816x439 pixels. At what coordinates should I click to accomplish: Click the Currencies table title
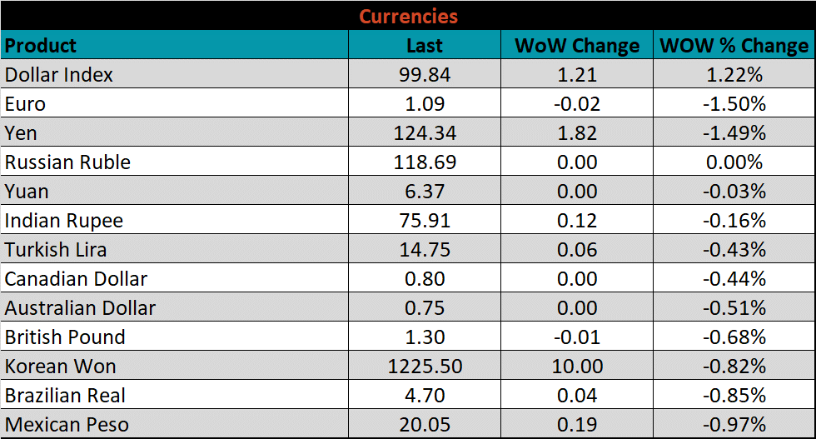[408, 16]
